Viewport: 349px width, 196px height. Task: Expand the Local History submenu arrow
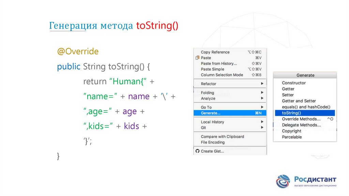[262, 122]
